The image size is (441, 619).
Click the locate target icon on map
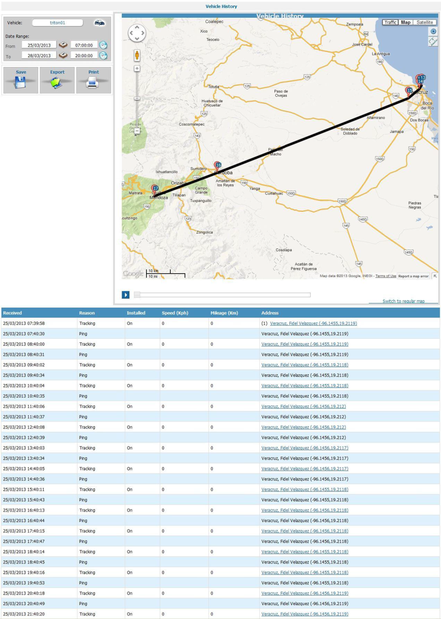pyautogui.click(x=433, y=31)
